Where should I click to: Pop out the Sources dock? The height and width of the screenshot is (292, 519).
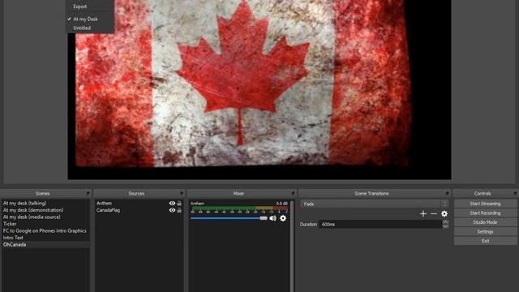[x=182, y=193]
